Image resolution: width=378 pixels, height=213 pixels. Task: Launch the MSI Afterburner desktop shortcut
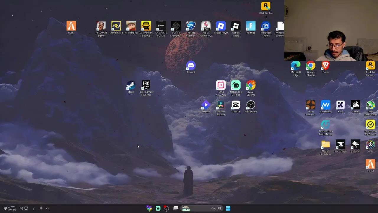370,108
